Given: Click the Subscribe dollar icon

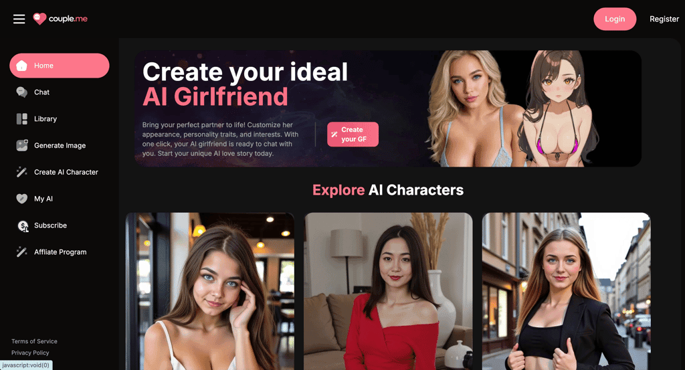Looking at the screenshot, I should 23,226.
